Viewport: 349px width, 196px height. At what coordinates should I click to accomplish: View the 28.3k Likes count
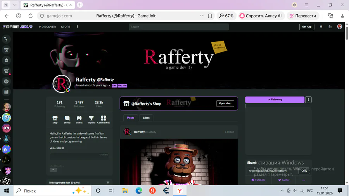click(99, 104)
